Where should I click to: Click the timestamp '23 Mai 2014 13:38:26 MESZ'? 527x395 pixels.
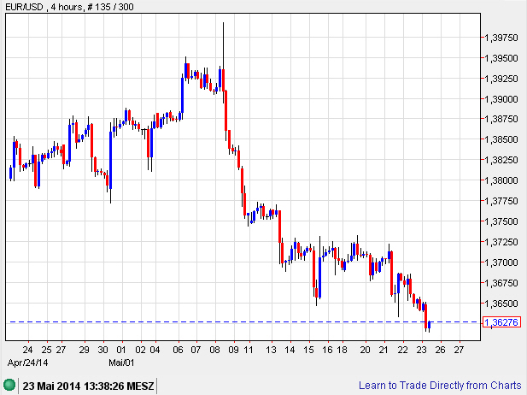pyautogui.click(x=88, y=386)
